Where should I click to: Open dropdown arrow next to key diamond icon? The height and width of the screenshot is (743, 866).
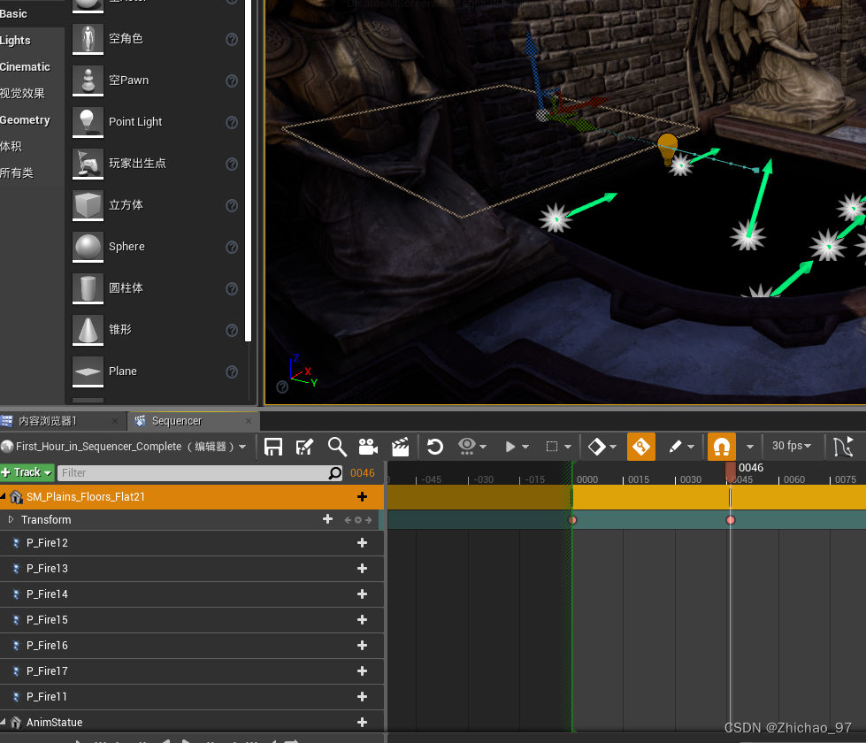tap(613, 447)
